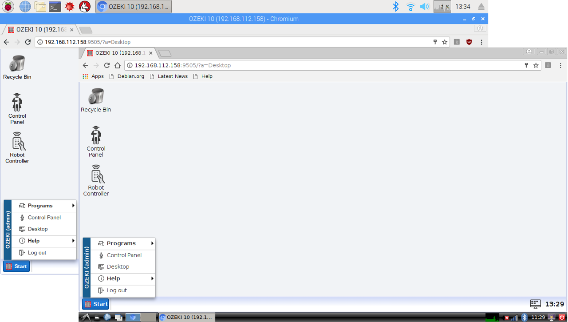Open the Wi-Fi icon in the top panel

pyautogui.click(x=410, y=6)
